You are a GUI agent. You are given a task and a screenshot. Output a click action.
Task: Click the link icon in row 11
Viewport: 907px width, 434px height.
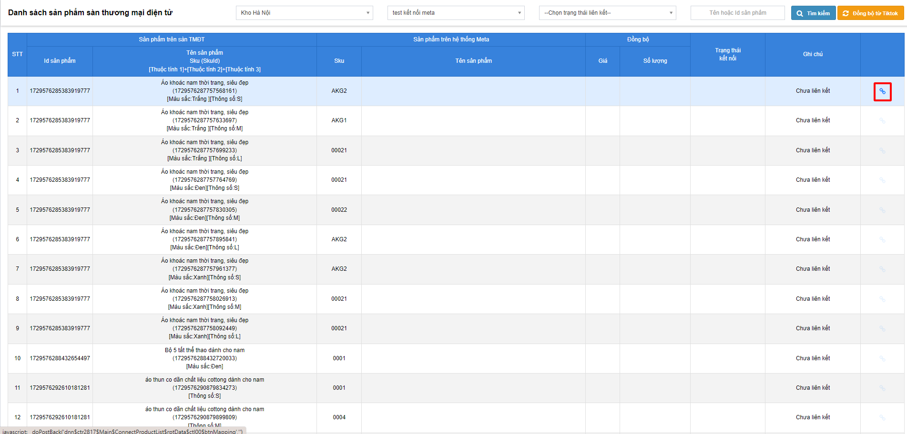coord(882,388)
